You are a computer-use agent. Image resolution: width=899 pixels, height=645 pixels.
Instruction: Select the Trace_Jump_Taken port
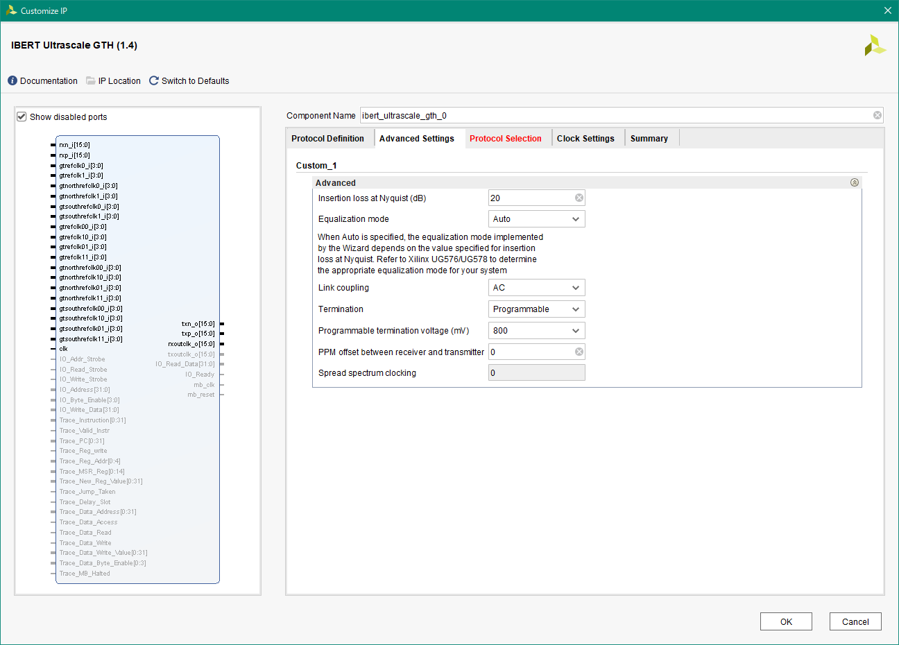(x=87, y=492)
